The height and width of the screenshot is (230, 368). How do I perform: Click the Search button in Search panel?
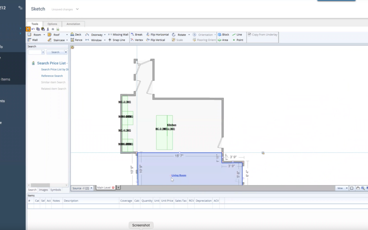[55, 52]
